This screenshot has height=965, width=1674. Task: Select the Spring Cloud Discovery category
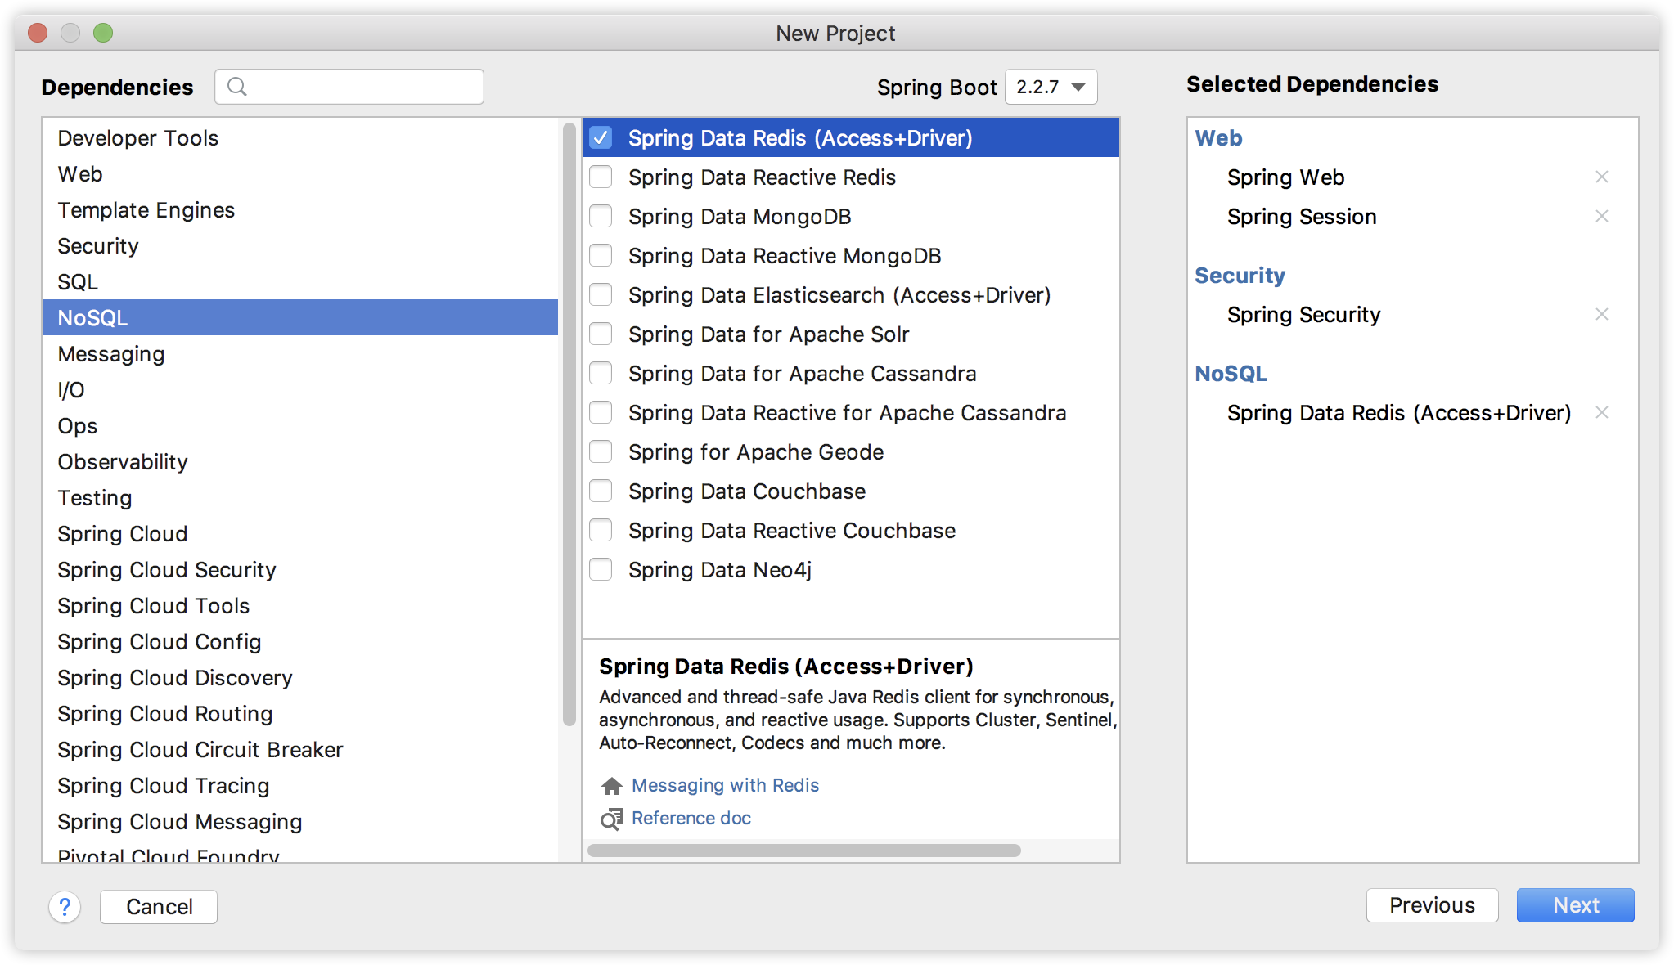(x=174, y=678)
